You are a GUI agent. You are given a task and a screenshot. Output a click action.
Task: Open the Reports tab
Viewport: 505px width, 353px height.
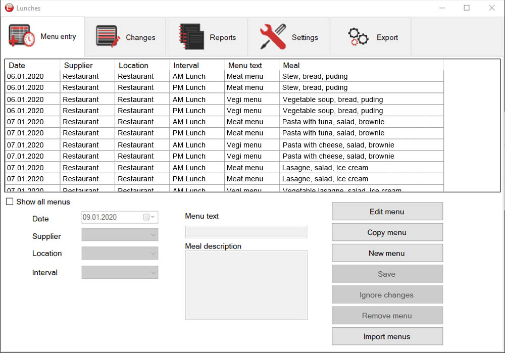click(x=207, y=37)
